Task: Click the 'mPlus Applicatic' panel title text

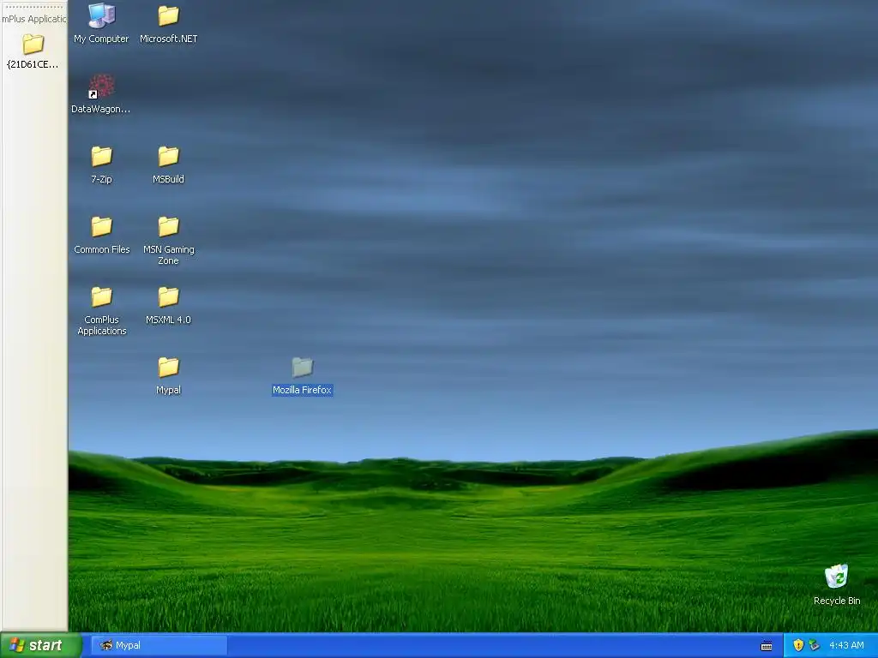Action: 33,19
